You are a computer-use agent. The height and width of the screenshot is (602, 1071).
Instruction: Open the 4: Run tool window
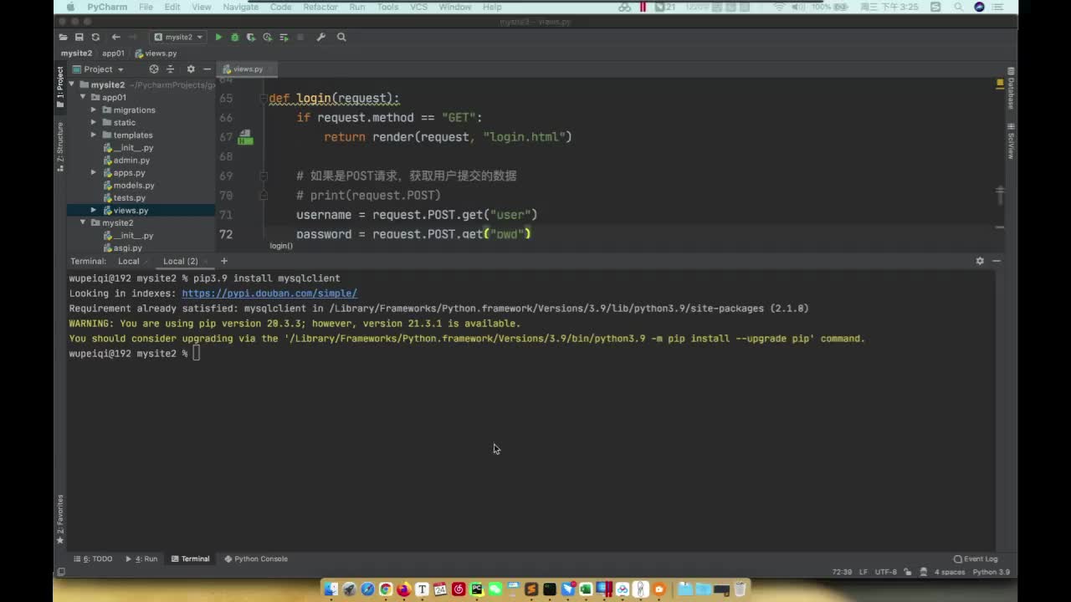point(141,559)
